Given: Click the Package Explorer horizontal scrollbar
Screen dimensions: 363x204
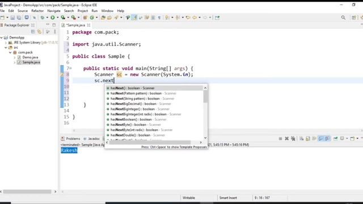Looking at the screenshot, I should tap(27, 192).
